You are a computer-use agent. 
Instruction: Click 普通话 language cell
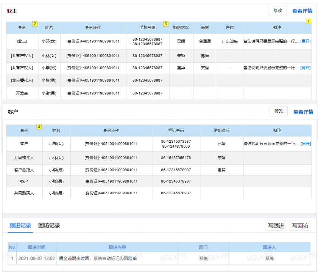pyautogui.click(x=205, y=41)
